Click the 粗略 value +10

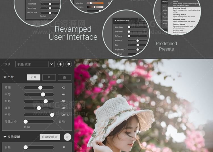pyautogui.click(x=62, y=101)
